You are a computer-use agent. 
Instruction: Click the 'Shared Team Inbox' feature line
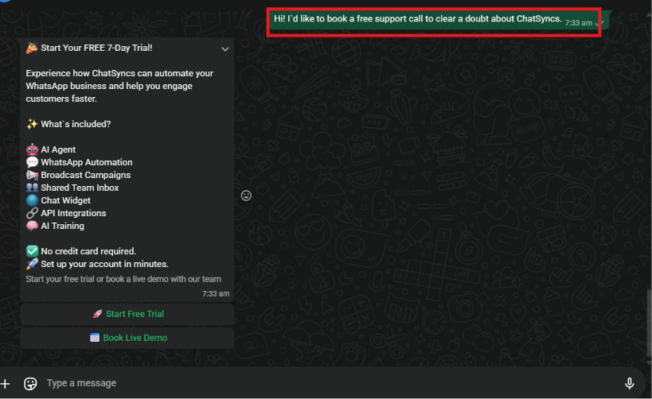[x=72, y=188]
